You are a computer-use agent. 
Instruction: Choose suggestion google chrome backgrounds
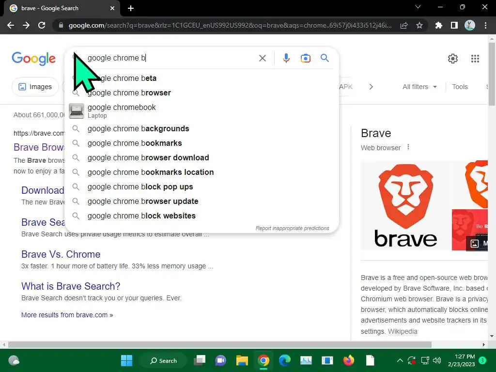pyautogui.click(x=201, y=128)
